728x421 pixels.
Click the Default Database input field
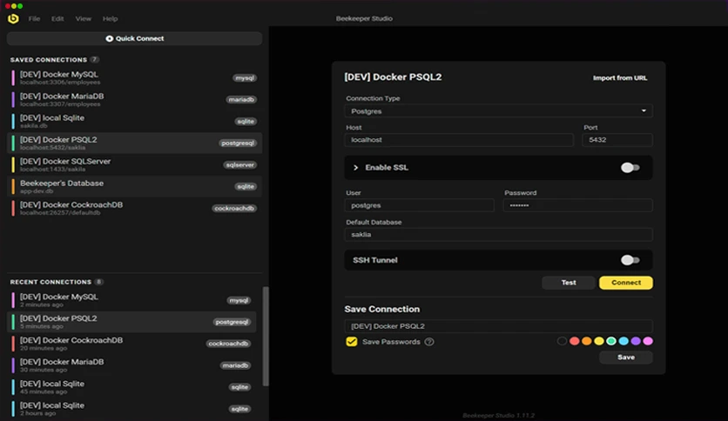tap(498, 235)
